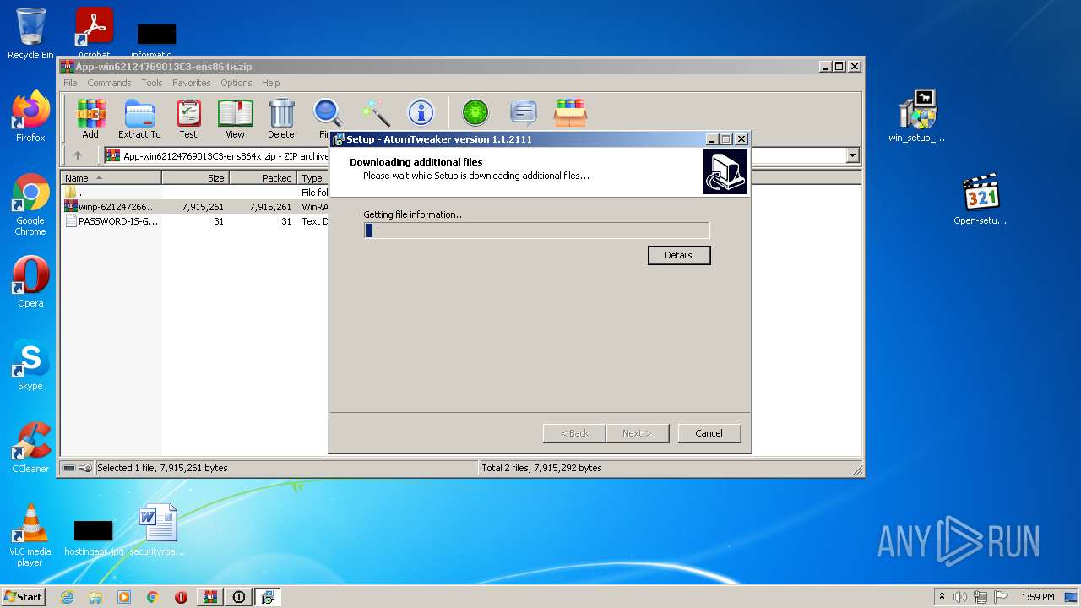The width and height of the screenshot is (1081, 608).
Task: Click the Delete trash can icon in WinRAR
Action: point(281,118)
